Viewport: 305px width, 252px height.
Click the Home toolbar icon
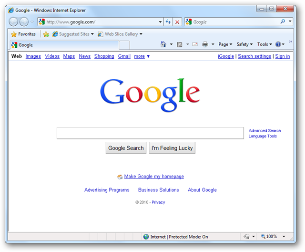pos(163,44)
